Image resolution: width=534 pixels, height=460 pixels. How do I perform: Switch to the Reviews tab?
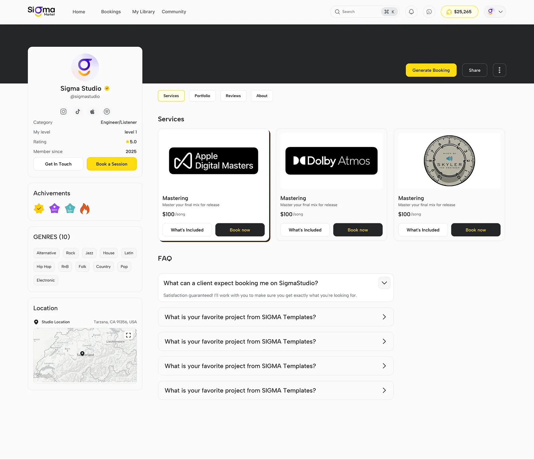tap(233, 96)
